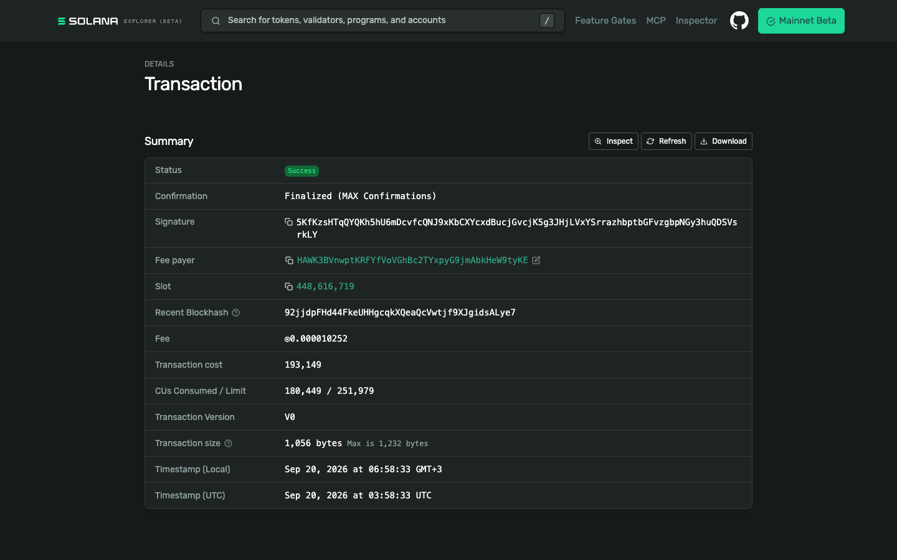Select the Finalized (MAX Confirmations) text
The height and width of the screenshot is (560, 897).
click(x=361, y=196)
